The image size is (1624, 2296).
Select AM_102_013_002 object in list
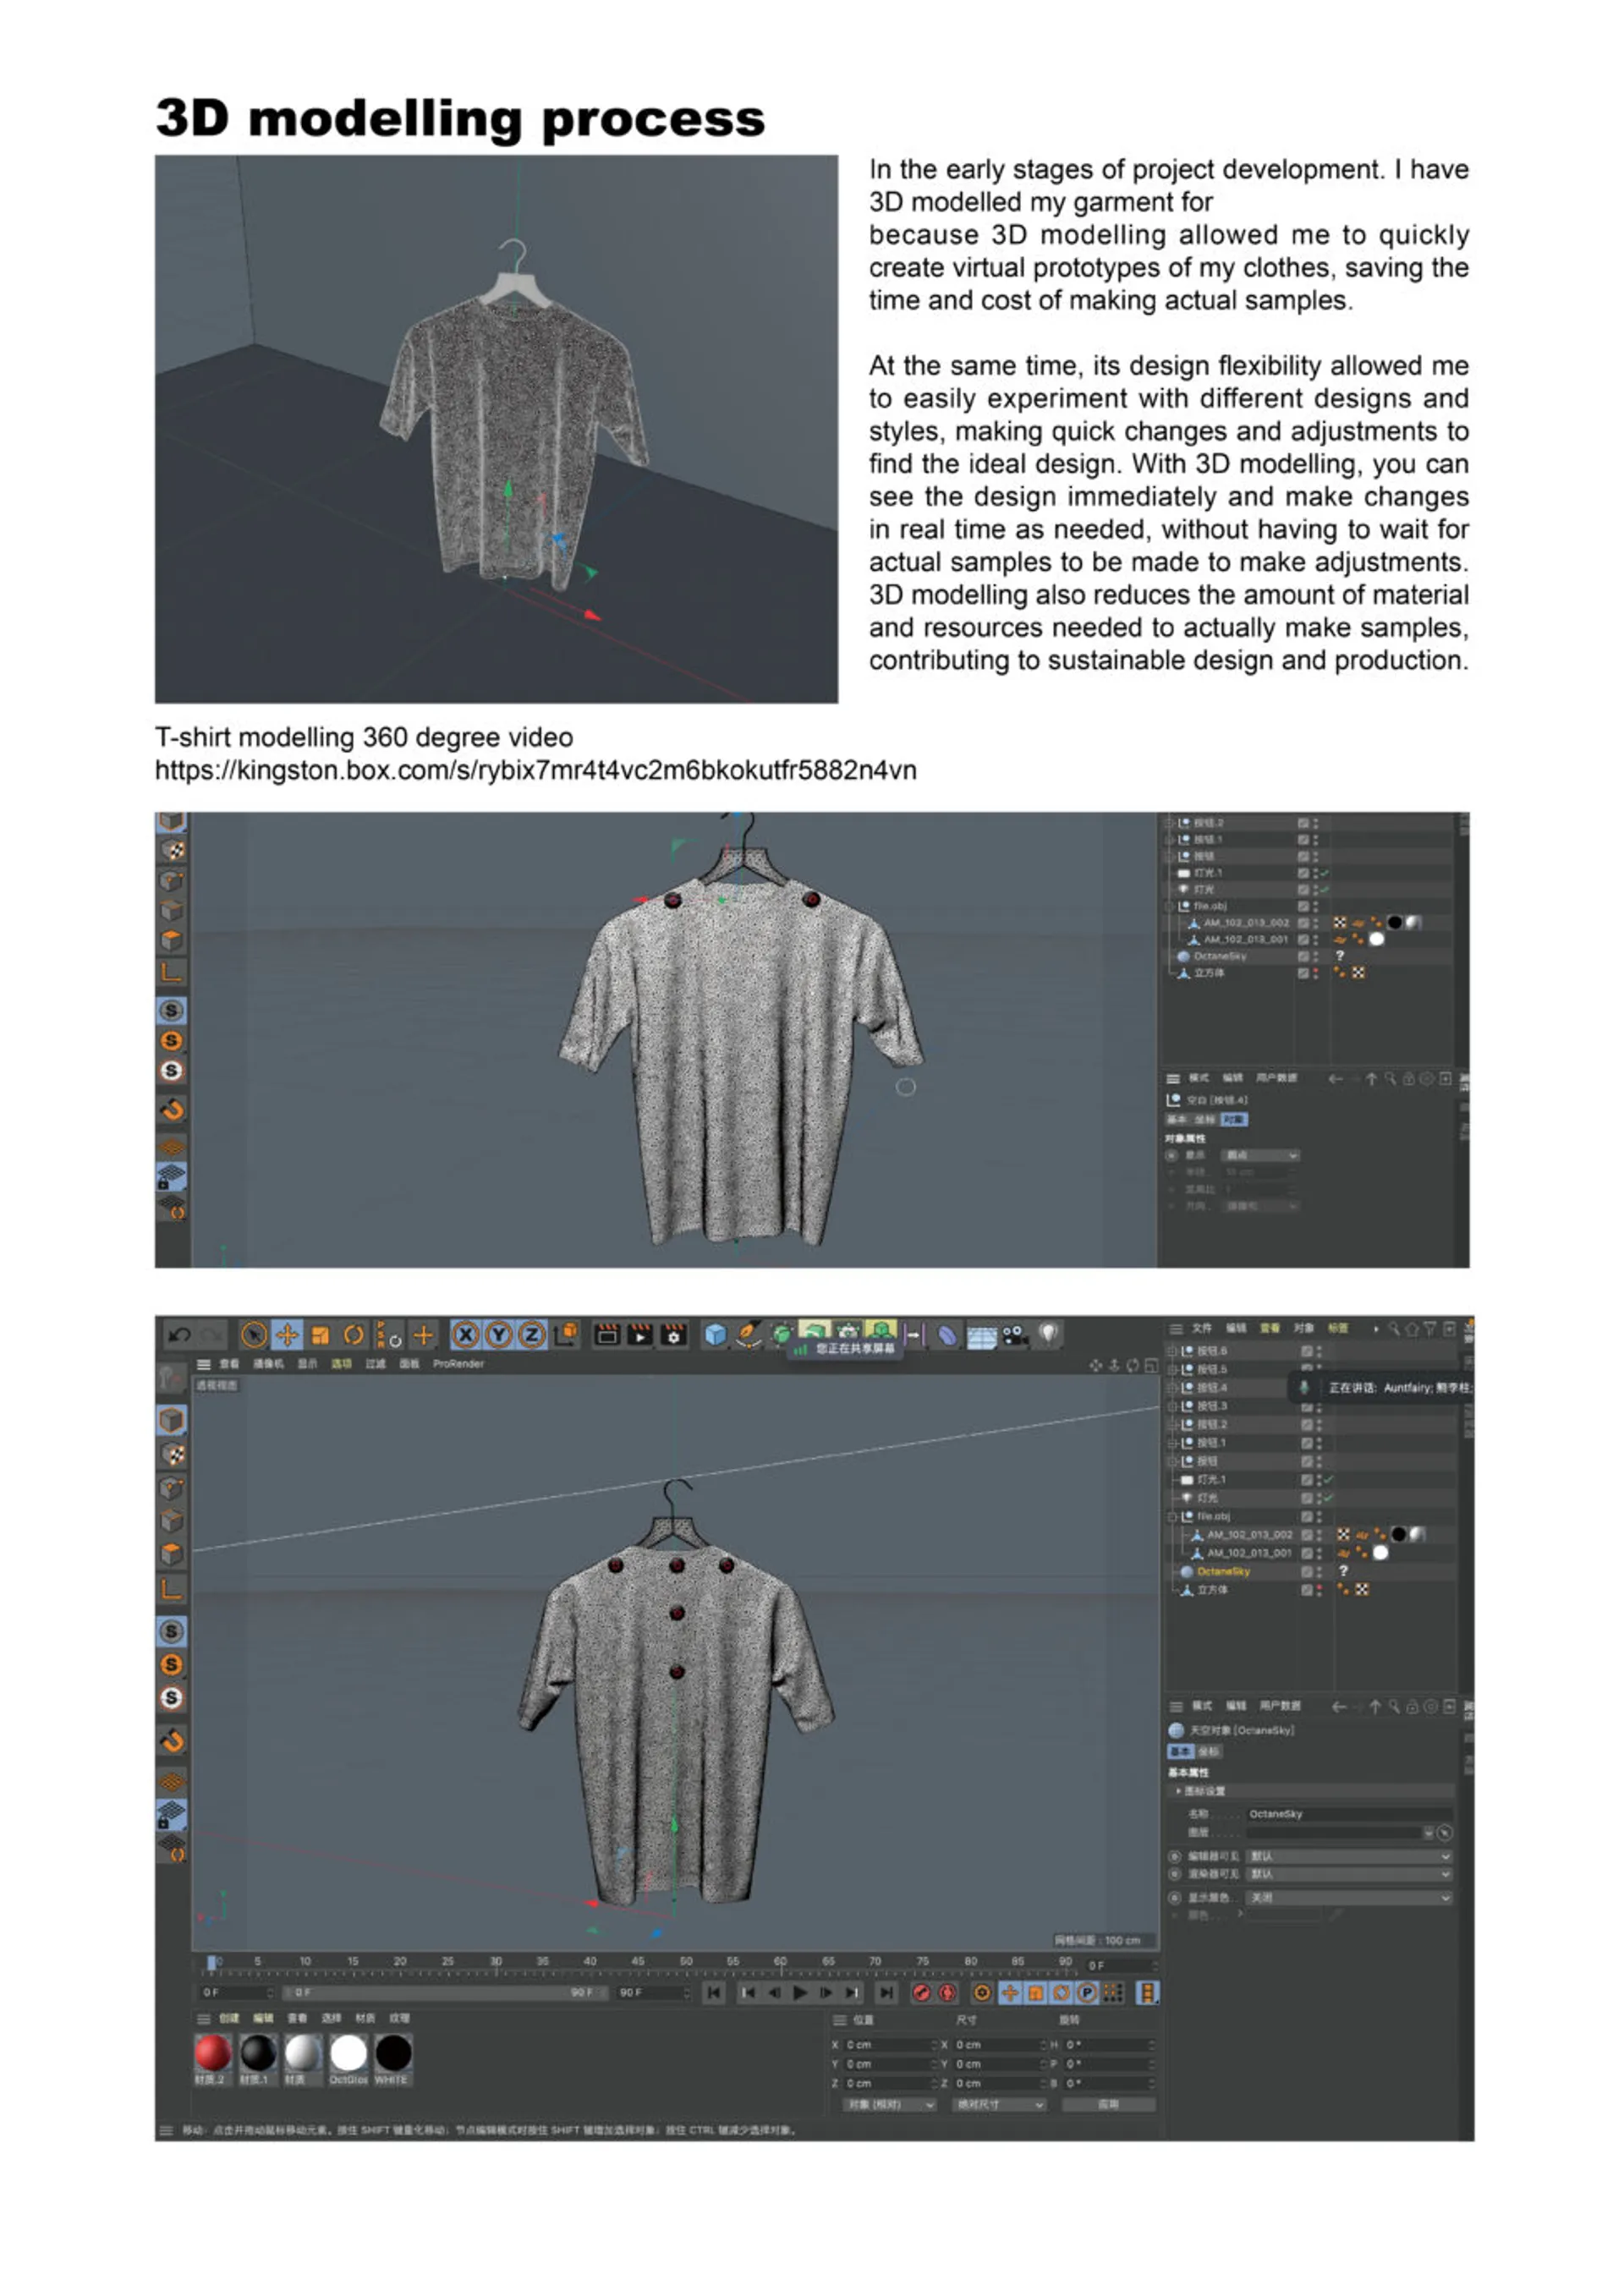1249,1534
